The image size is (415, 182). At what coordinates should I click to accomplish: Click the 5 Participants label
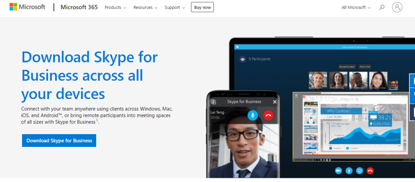pos(259,59)
